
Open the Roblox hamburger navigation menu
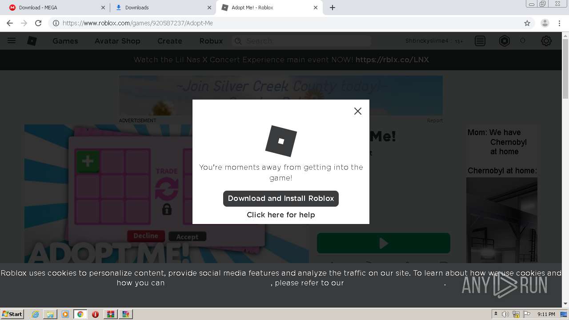pyautogui.click(x=12, y=41)
